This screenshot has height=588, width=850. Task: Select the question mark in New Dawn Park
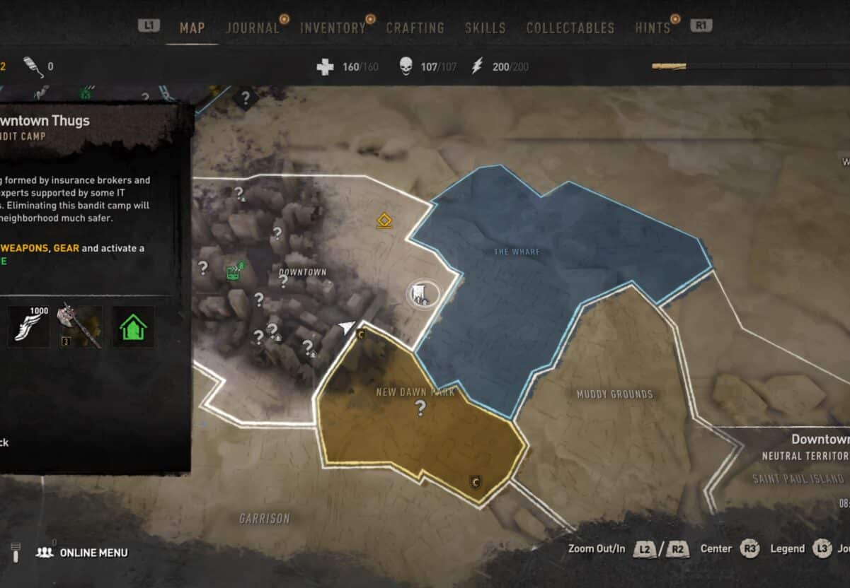point(420,408)
